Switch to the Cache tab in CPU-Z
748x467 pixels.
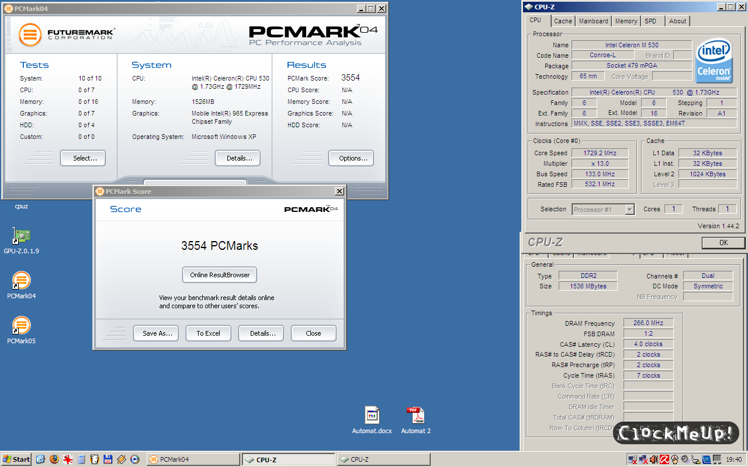(563, 21)
